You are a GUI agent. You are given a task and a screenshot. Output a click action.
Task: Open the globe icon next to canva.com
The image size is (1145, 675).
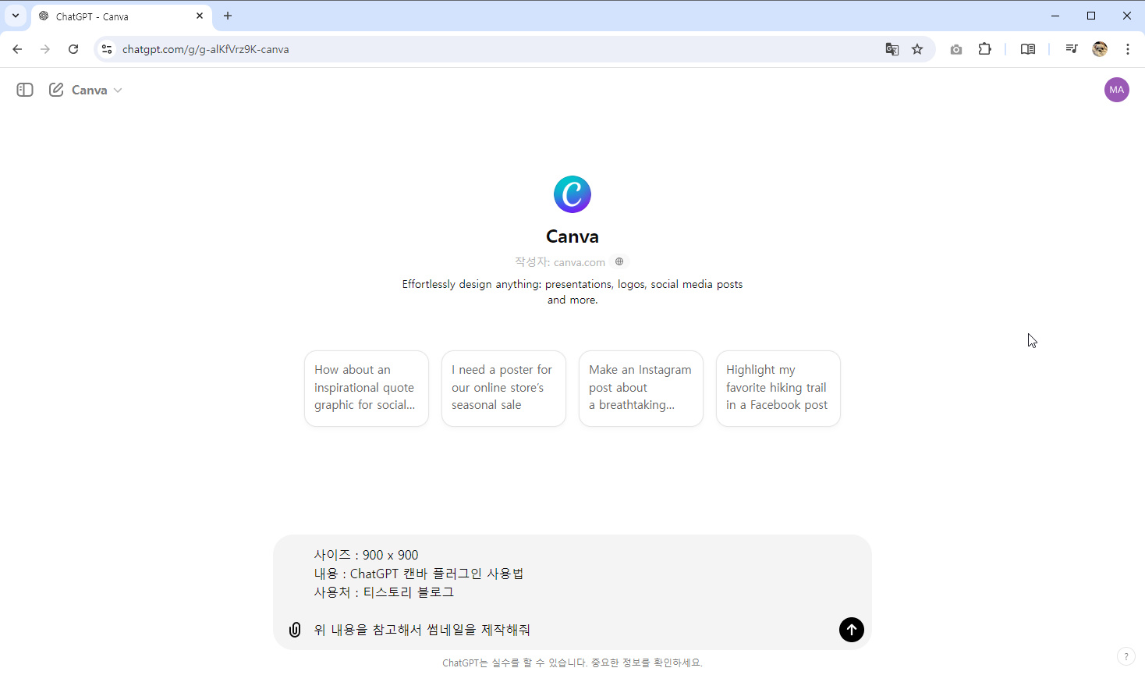[x=619, y=261]
